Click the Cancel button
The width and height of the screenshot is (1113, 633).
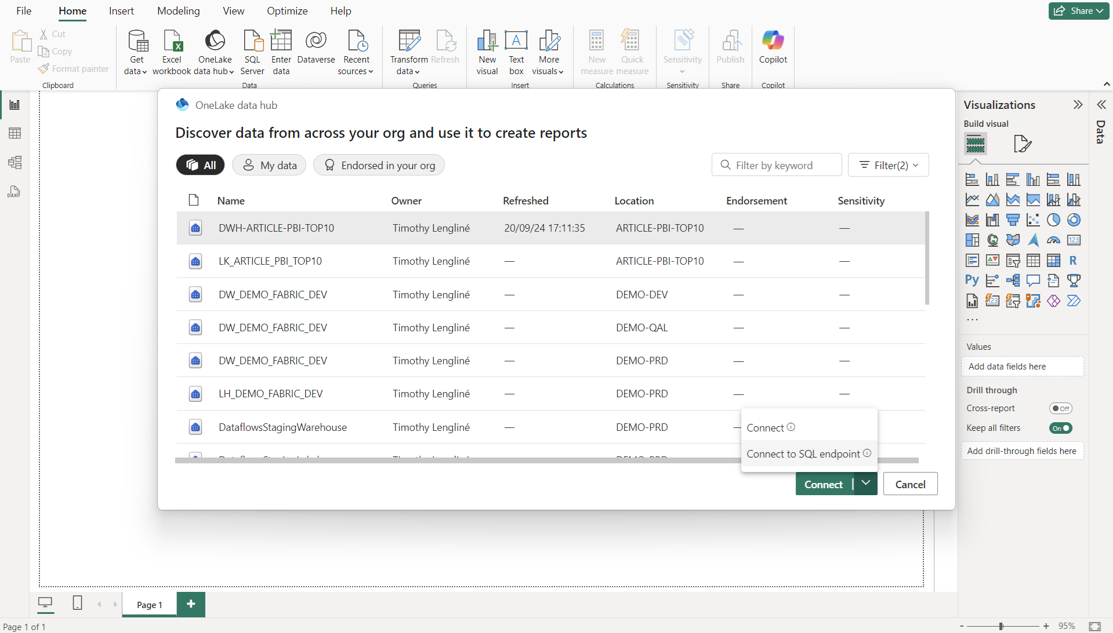[910, 484]
